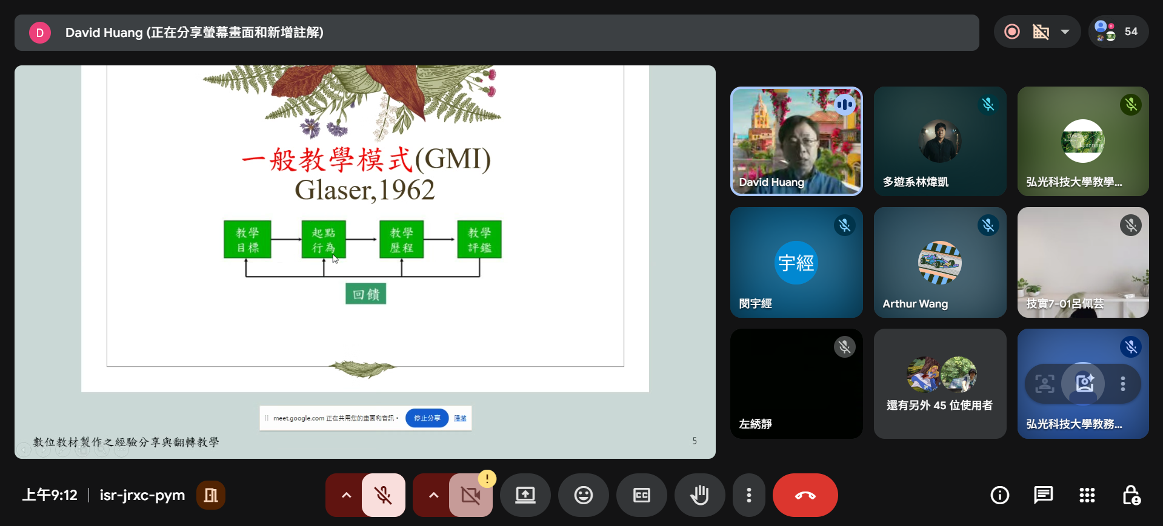Open host controls lock icon

pos(1131,495)
